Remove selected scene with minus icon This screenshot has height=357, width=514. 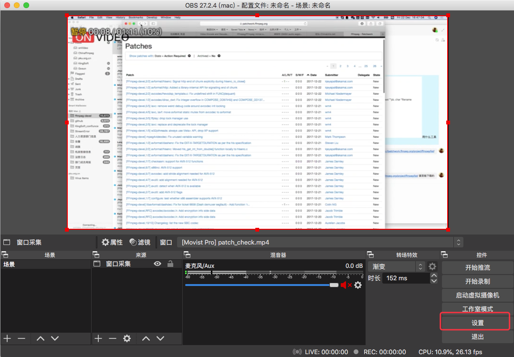[x=21, y=338]
